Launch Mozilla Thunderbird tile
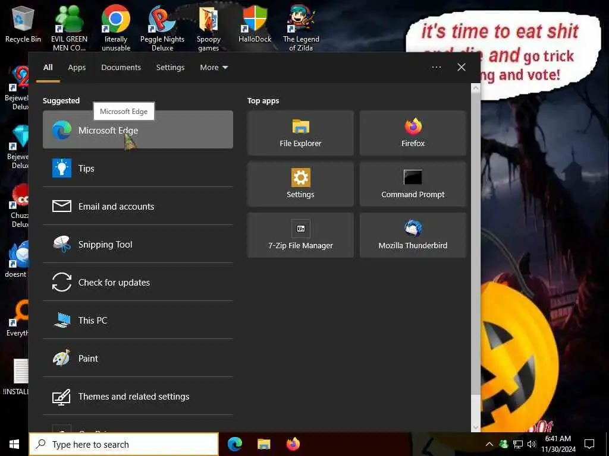The image size is (609, 456). pos(413,235)
